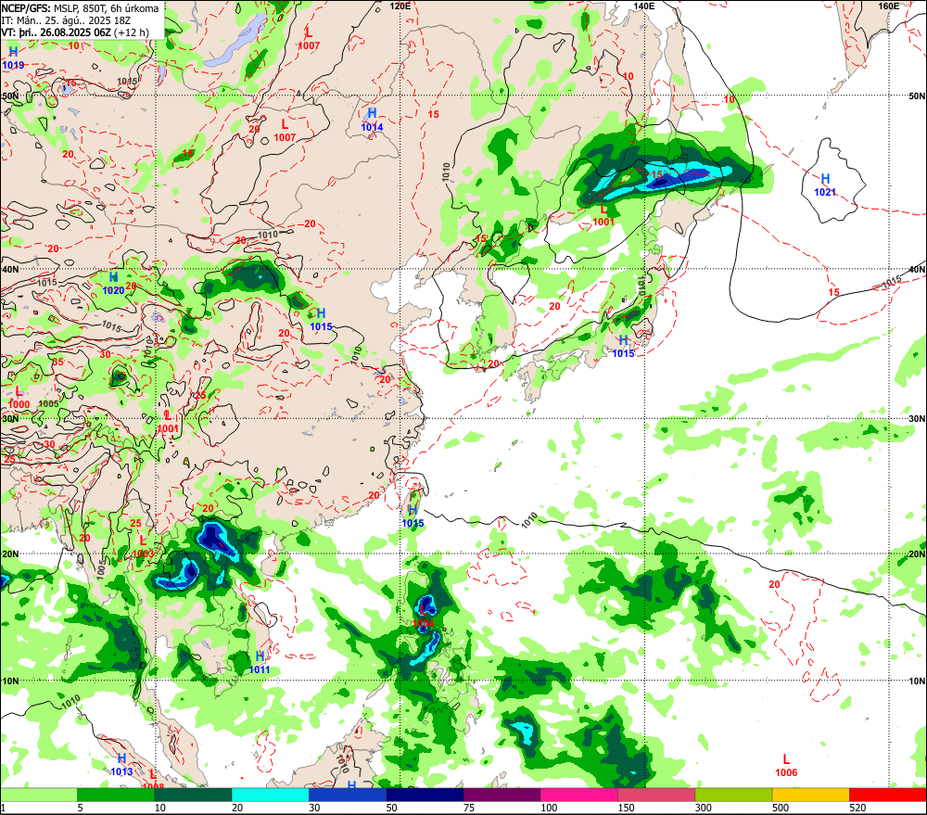This screenshot has height=815, width=927.
Task: Select the navy 50–75 legend swatch
Action: pos(425,795)
